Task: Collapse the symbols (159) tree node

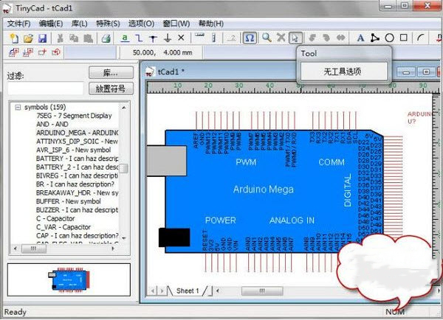Action: point(17,107)
